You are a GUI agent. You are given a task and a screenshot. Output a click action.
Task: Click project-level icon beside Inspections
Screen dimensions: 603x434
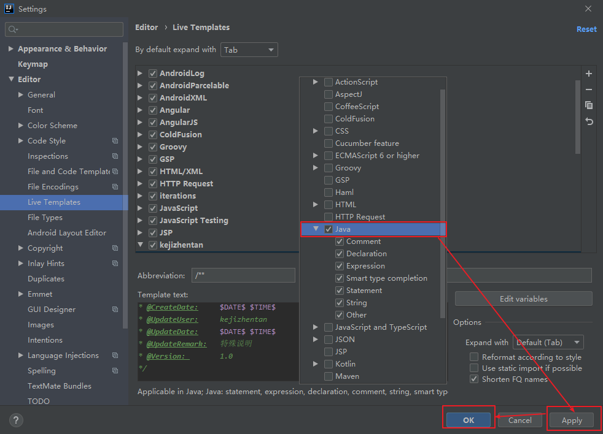115,156
